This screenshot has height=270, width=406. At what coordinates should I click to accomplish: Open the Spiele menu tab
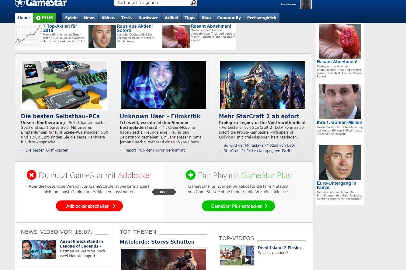coord(71,18)
